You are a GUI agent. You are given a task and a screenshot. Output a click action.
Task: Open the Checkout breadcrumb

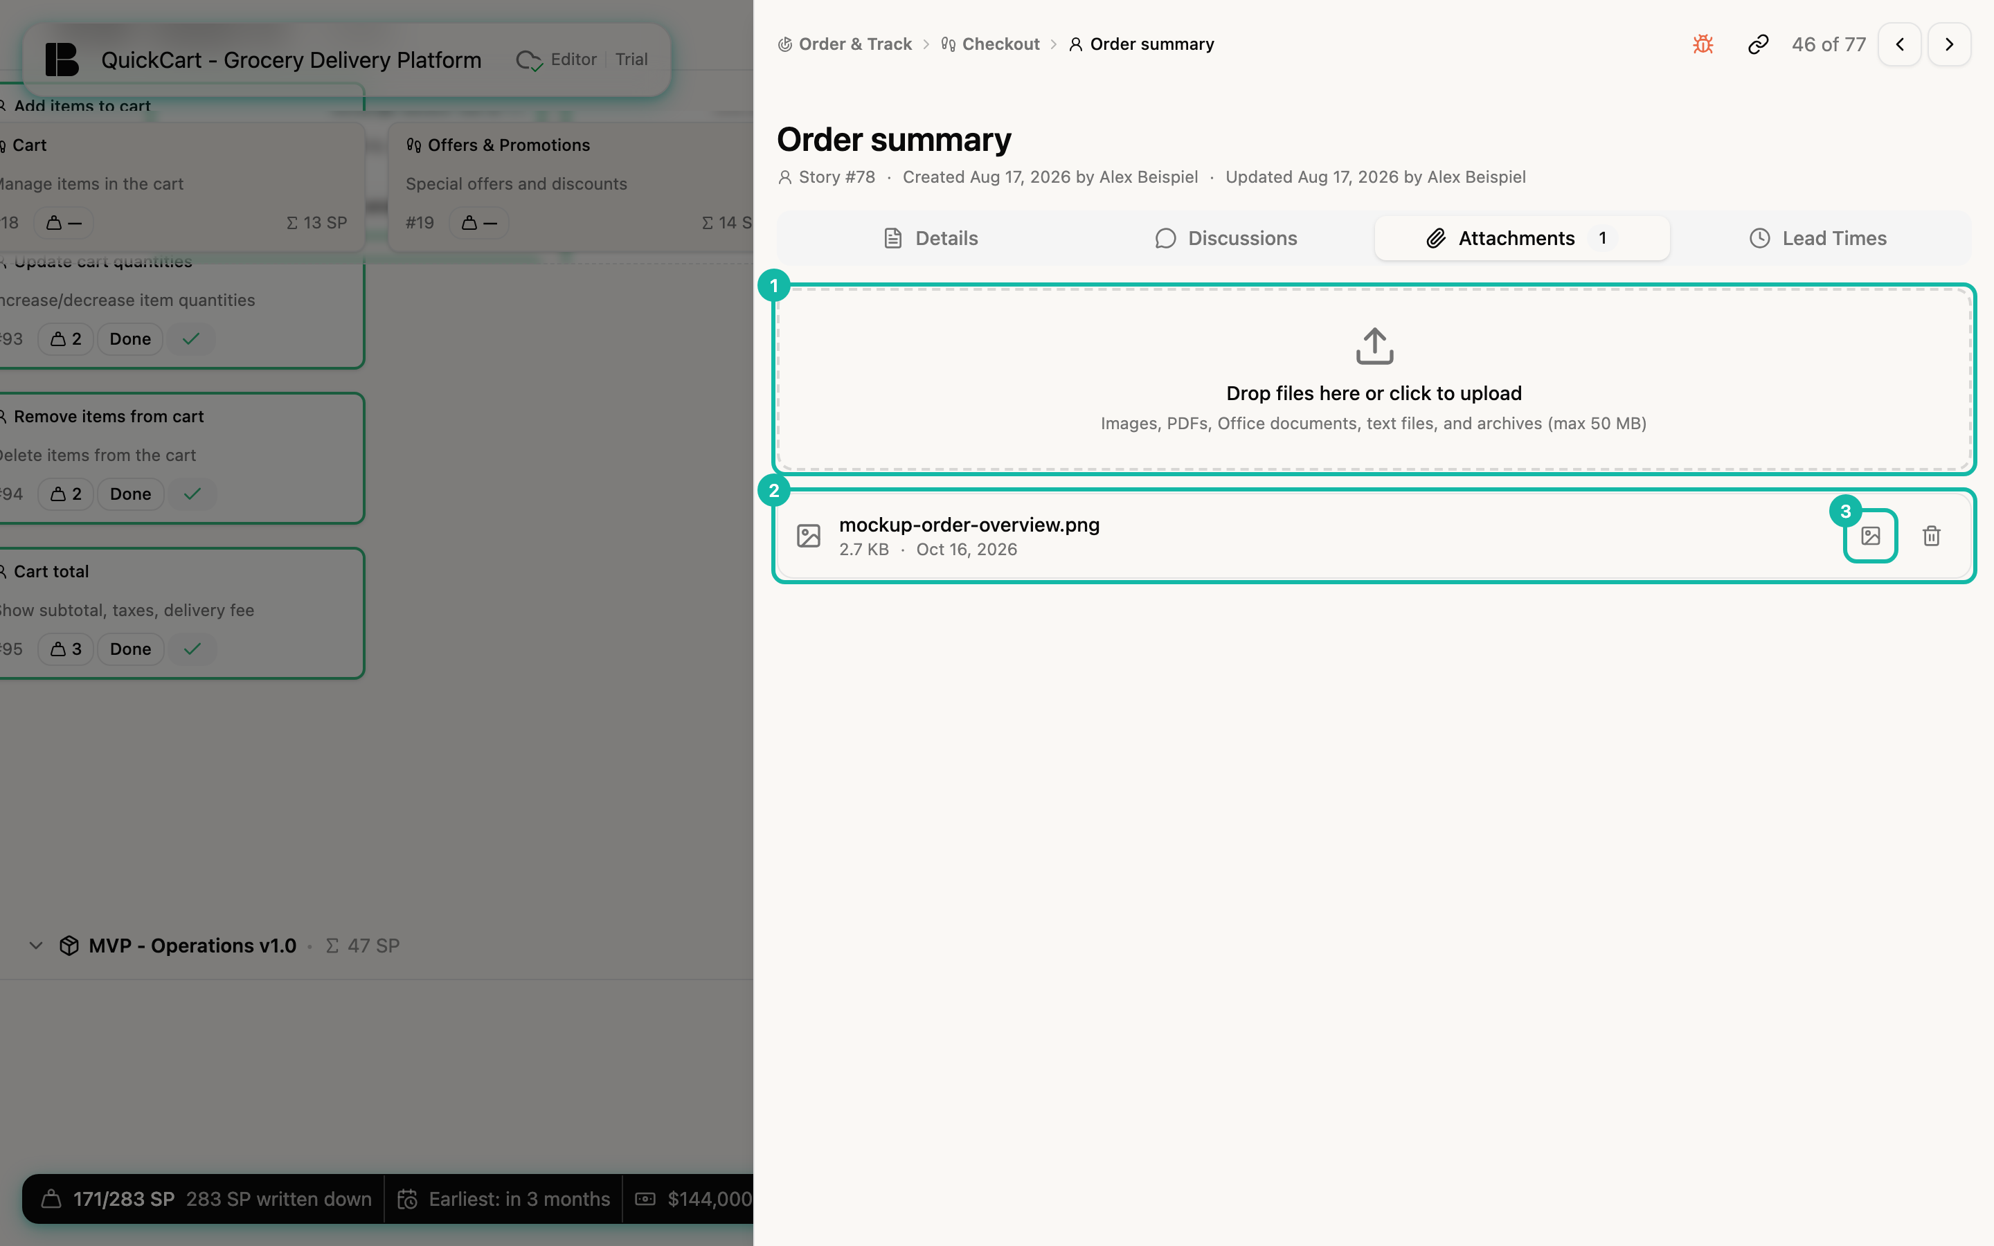click(x=990, y=44)
